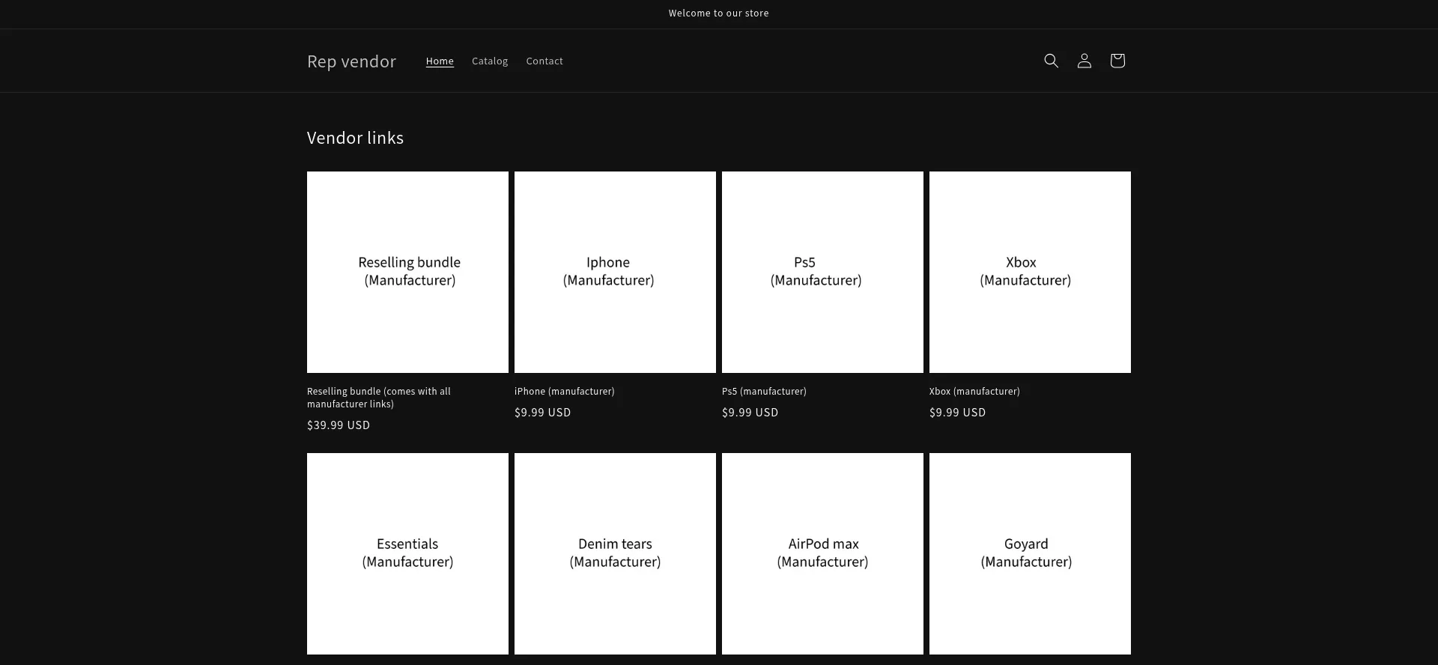Go to the Home menu item
The width and height of the screenshot is (1438, 665).
click(440, 61)
